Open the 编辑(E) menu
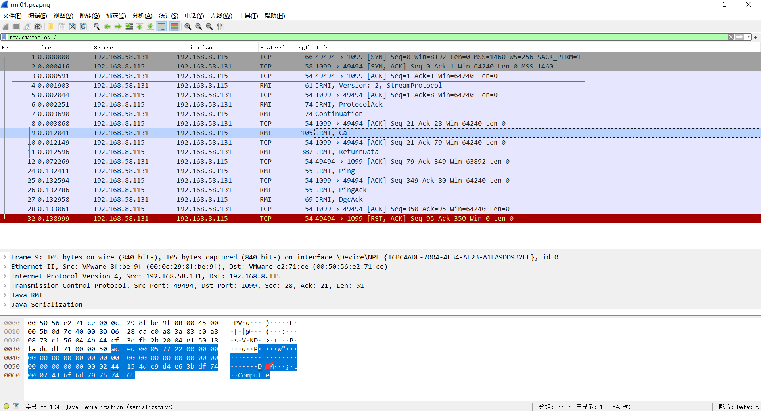Screen dimensions: 761x411 tap(38, 15)
